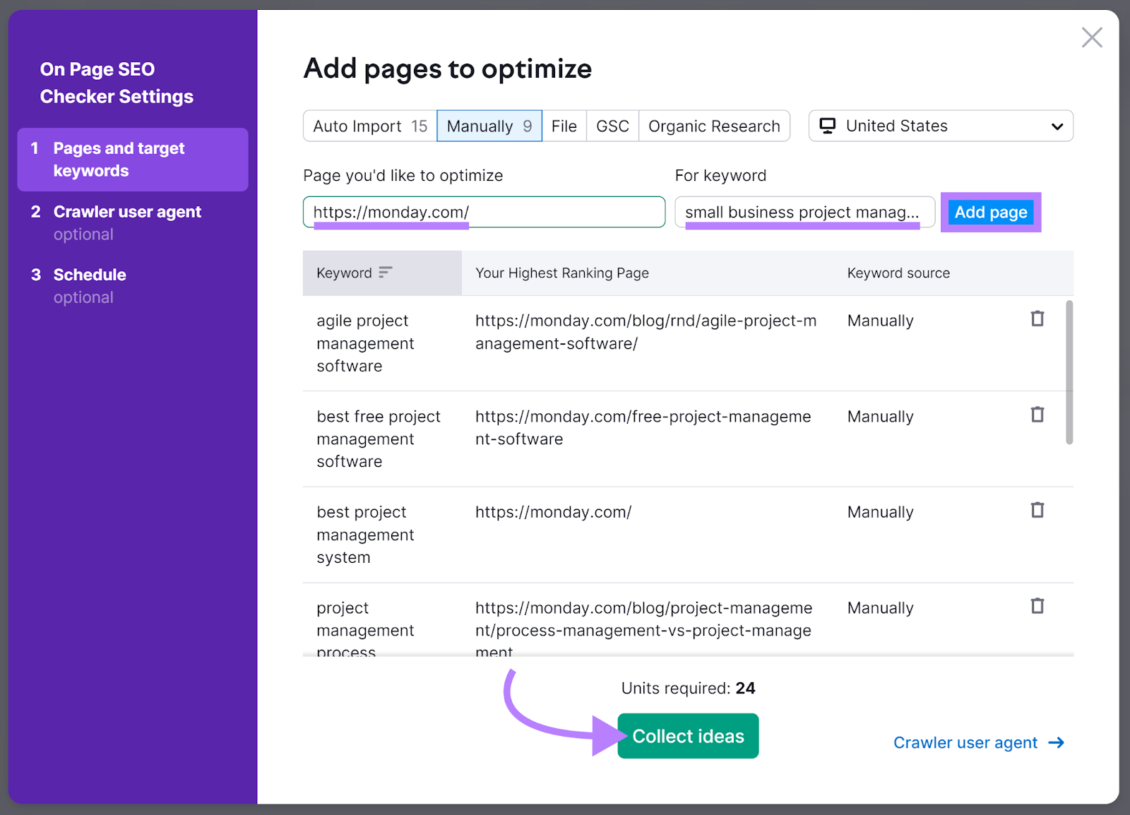The height and width of the screenshot is (815, 1130).
Task: Close the settings dialog with the X
Action: tap(1092, 37)
